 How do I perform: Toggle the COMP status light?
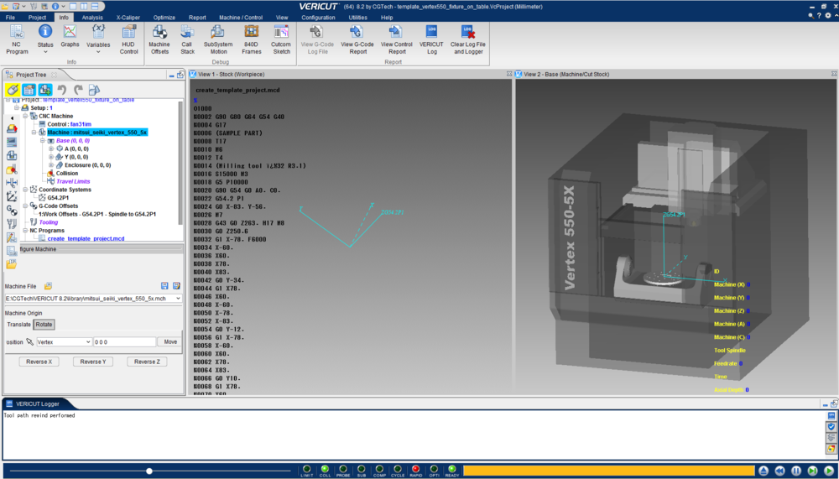coord(379,471)
